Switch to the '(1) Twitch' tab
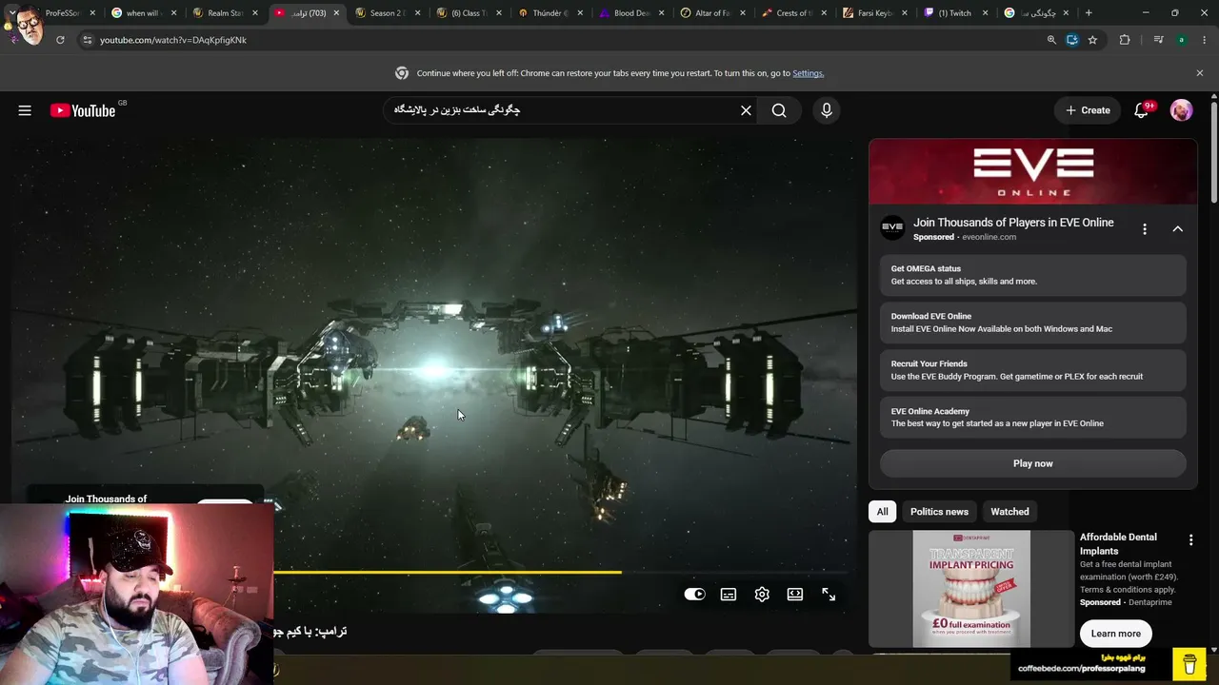This screenshot has width=1219, height=685. (955, 13)
